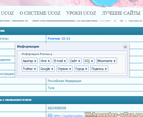Click the Twitter + button
This screenshot has height=117, width=143.
(x=30, y=69)
